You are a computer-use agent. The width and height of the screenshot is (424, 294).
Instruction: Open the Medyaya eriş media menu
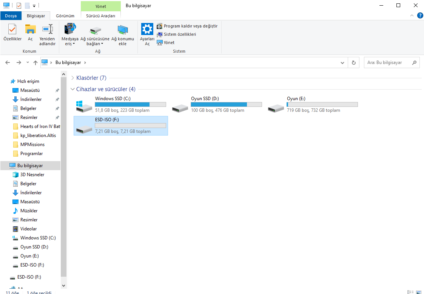click(x=70, y=35)
